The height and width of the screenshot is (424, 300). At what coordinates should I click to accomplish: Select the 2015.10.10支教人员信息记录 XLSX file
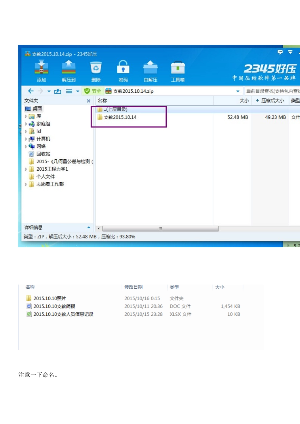point(60,314)
